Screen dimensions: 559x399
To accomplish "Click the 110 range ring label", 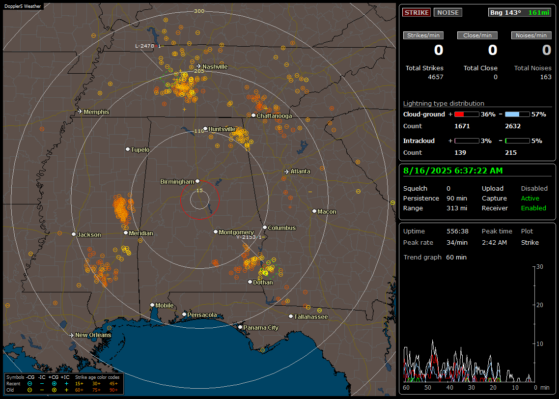I will tap(199, 131).
